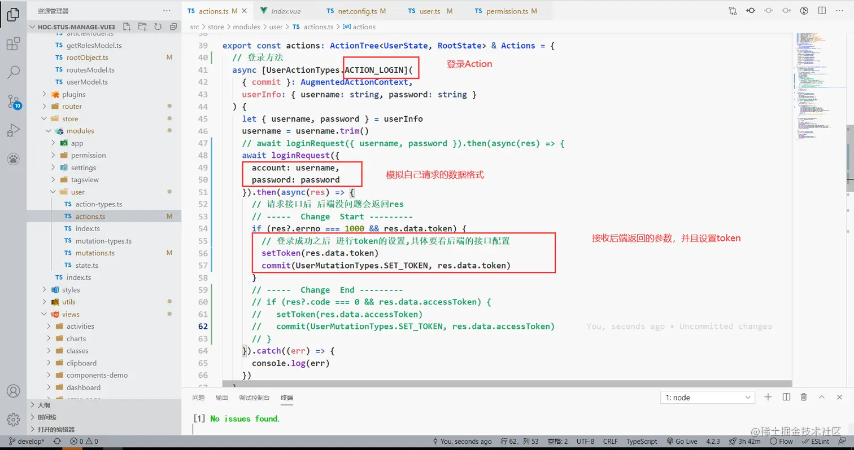Viewport: 854px width, 450px height.
Task: Go to the previous change in editor toolbar
Action: 751,11
